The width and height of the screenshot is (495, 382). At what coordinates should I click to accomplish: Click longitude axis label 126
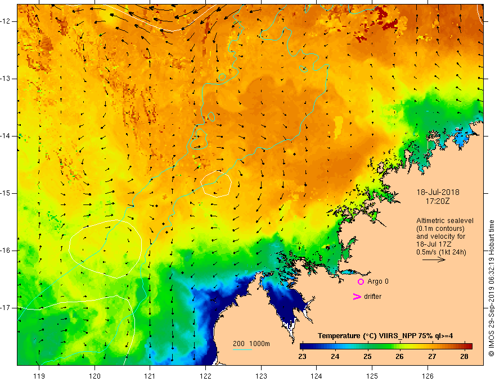427,376
